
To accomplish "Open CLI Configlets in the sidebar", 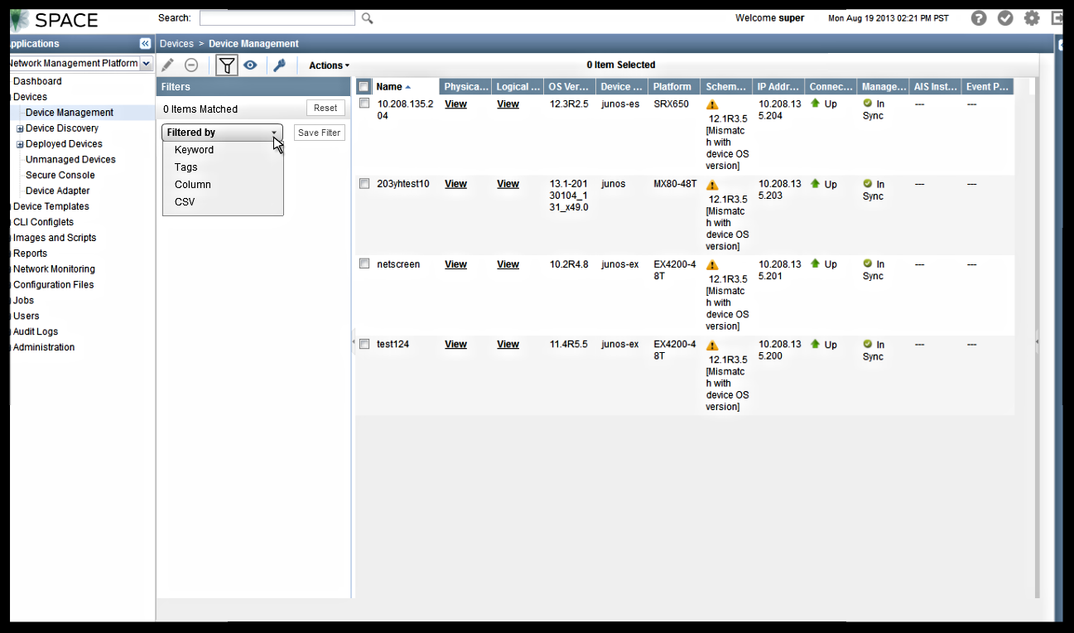I will [x=43, y=222].
